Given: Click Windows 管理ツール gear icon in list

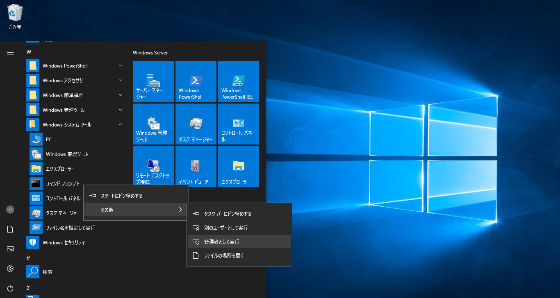Looking at the screenshot, I should click(36, 154).
